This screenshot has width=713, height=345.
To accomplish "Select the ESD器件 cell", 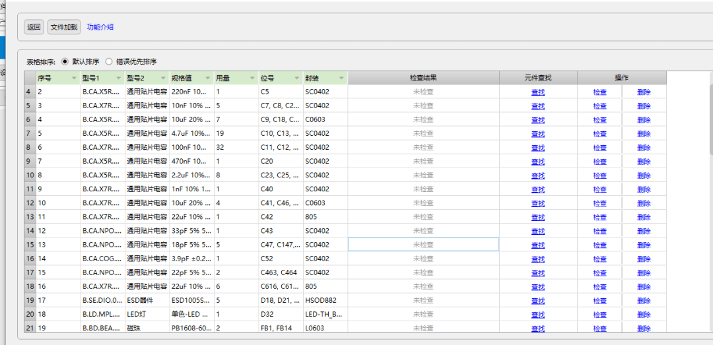I will point(147,300).
